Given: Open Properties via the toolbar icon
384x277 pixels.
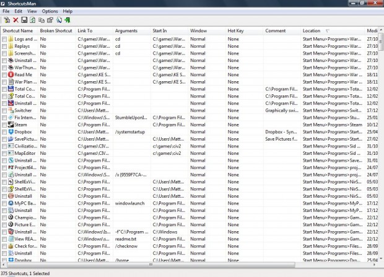Looking at the screenshot, I should coord(50,20).
